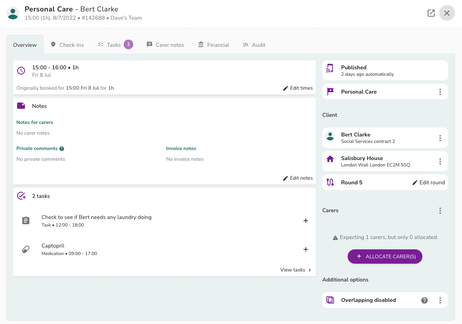This screenshot has width=462, height=324.
Task: Click the Salisbury House home icon
Action: pyautogui.click(x=330, y=159)
